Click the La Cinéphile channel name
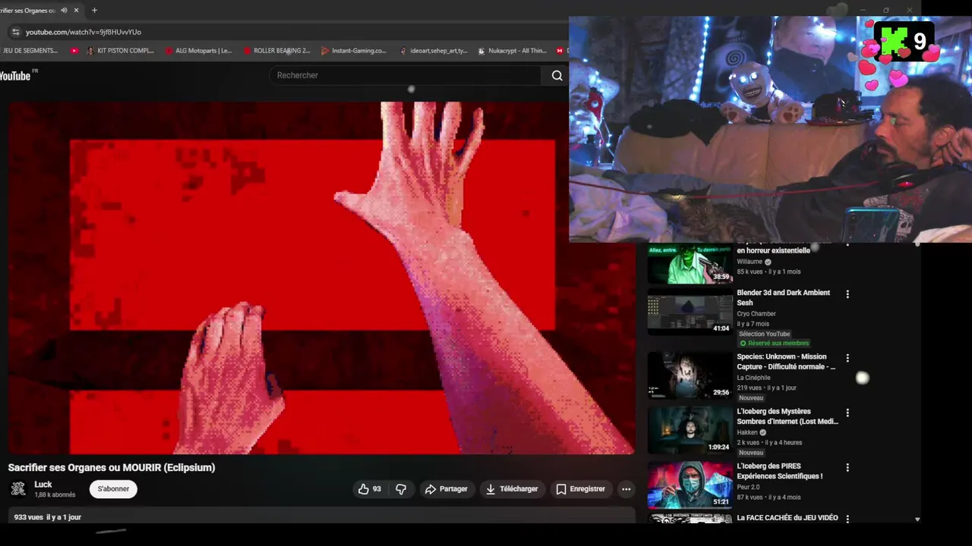The width and height of the screenshot is (972, 546). tap(753, 378)
